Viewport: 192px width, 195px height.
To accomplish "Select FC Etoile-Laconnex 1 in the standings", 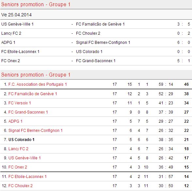I will point(27,177).
